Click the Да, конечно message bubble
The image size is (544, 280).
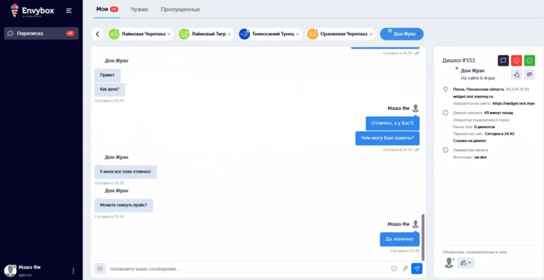(x=399, y=239)
